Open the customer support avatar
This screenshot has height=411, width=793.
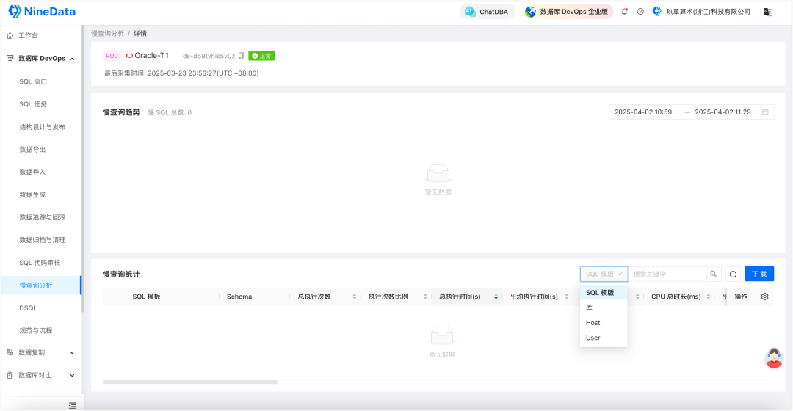(774, 358)
